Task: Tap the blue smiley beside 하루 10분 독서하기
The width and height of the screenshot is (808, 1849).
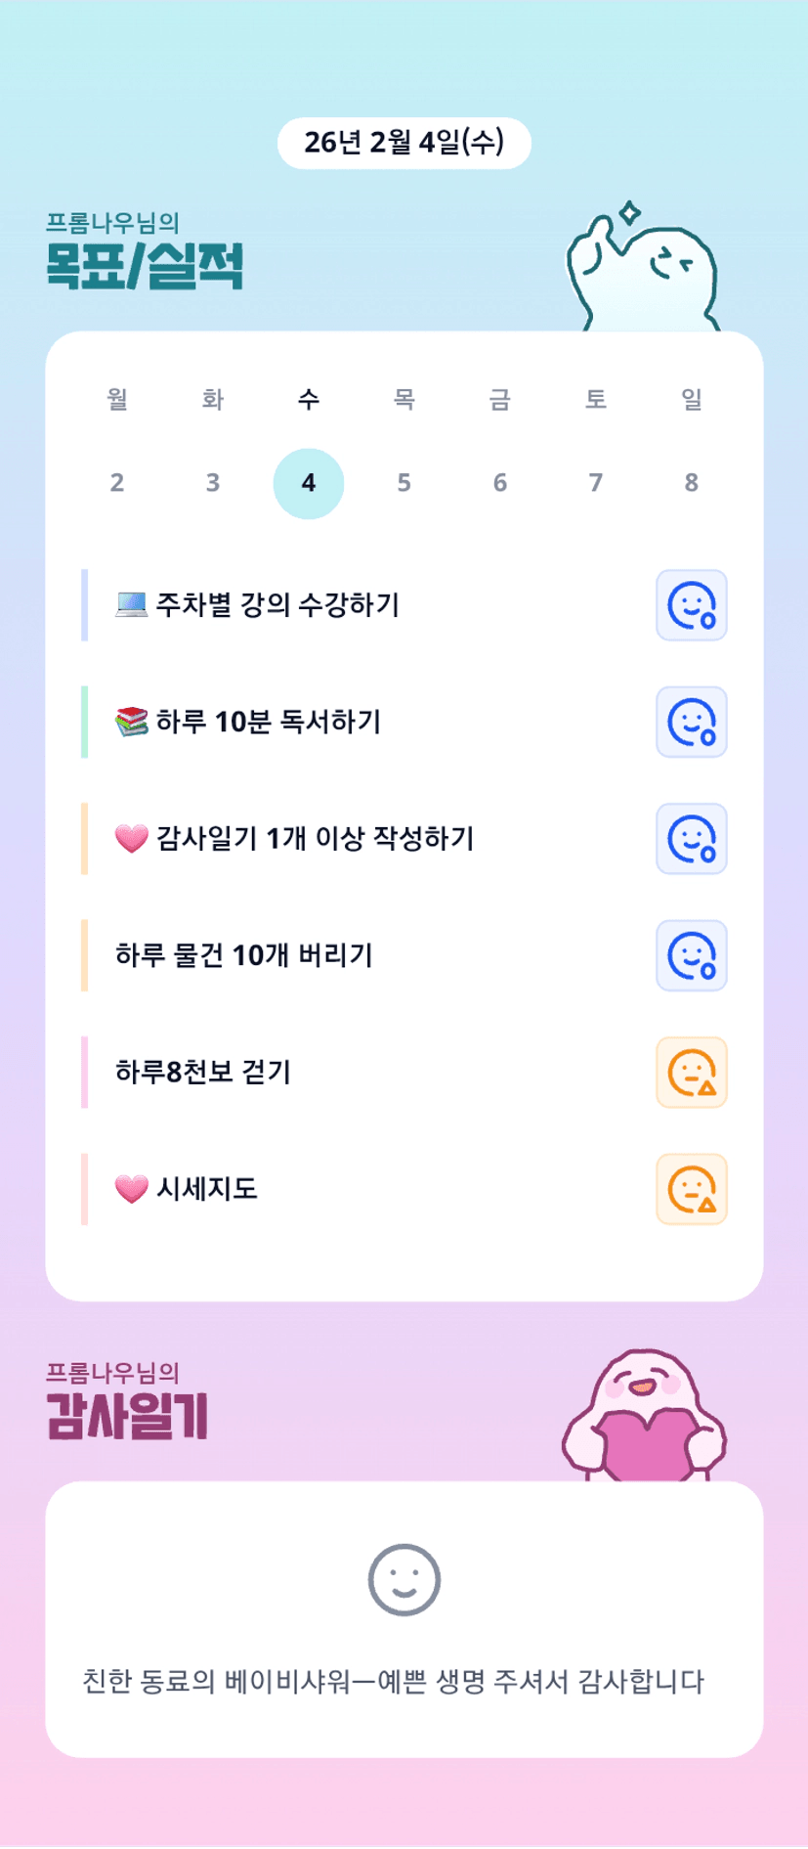Action: tap(691, 722)
